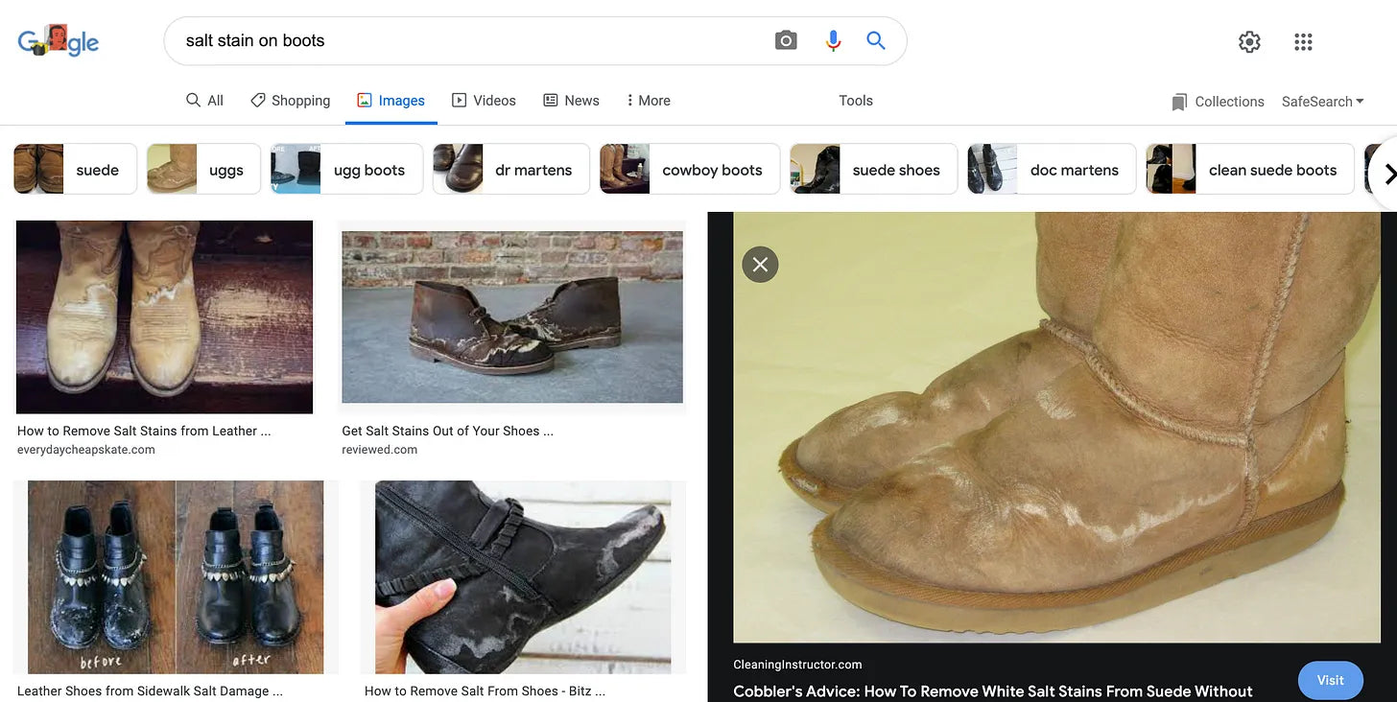Filter by ugg boots chip
This screenshot has height=702, width=1397.
[x=346, y=169]
